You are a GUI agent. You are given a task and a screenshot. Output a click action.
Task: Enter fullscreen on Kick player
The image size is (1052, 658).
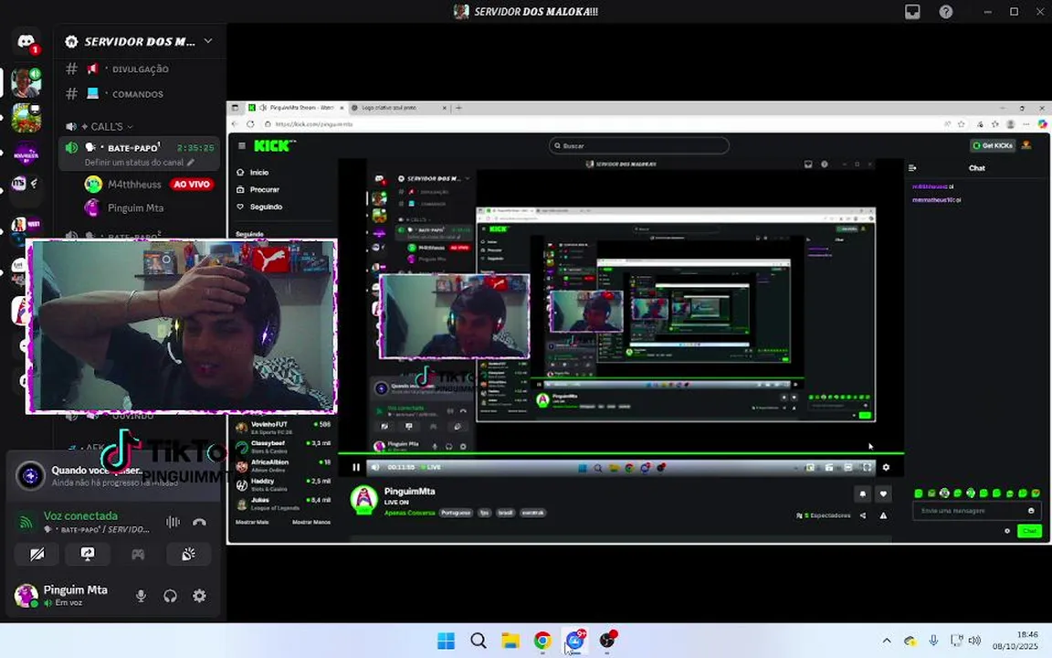click(x=867, y=467)
